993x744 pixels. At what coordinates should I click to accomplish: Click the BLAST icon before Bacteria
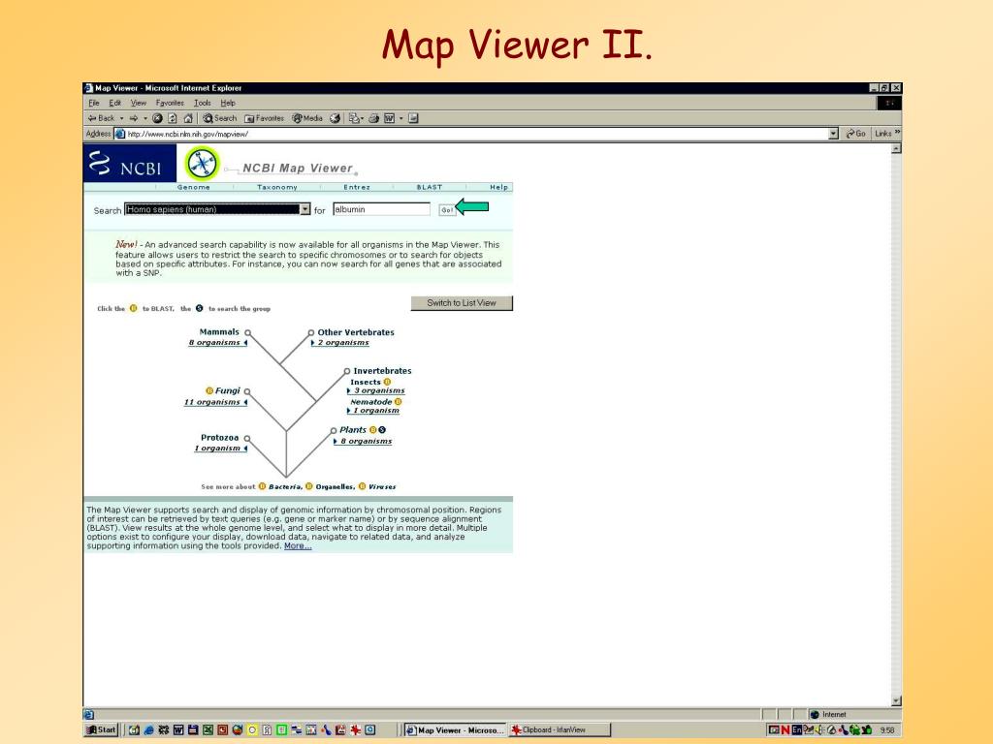click(x=262, y=486)
